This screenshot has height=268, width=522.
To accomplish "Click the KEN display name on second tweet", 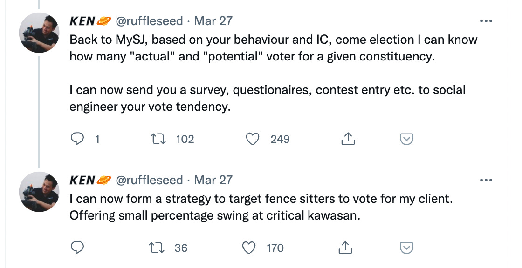I will coord(82,180).
